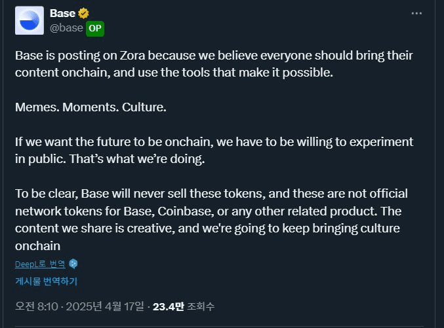Click the word Coinbase in the post
The image size is (444, 328).
click(x=186, y=211)
